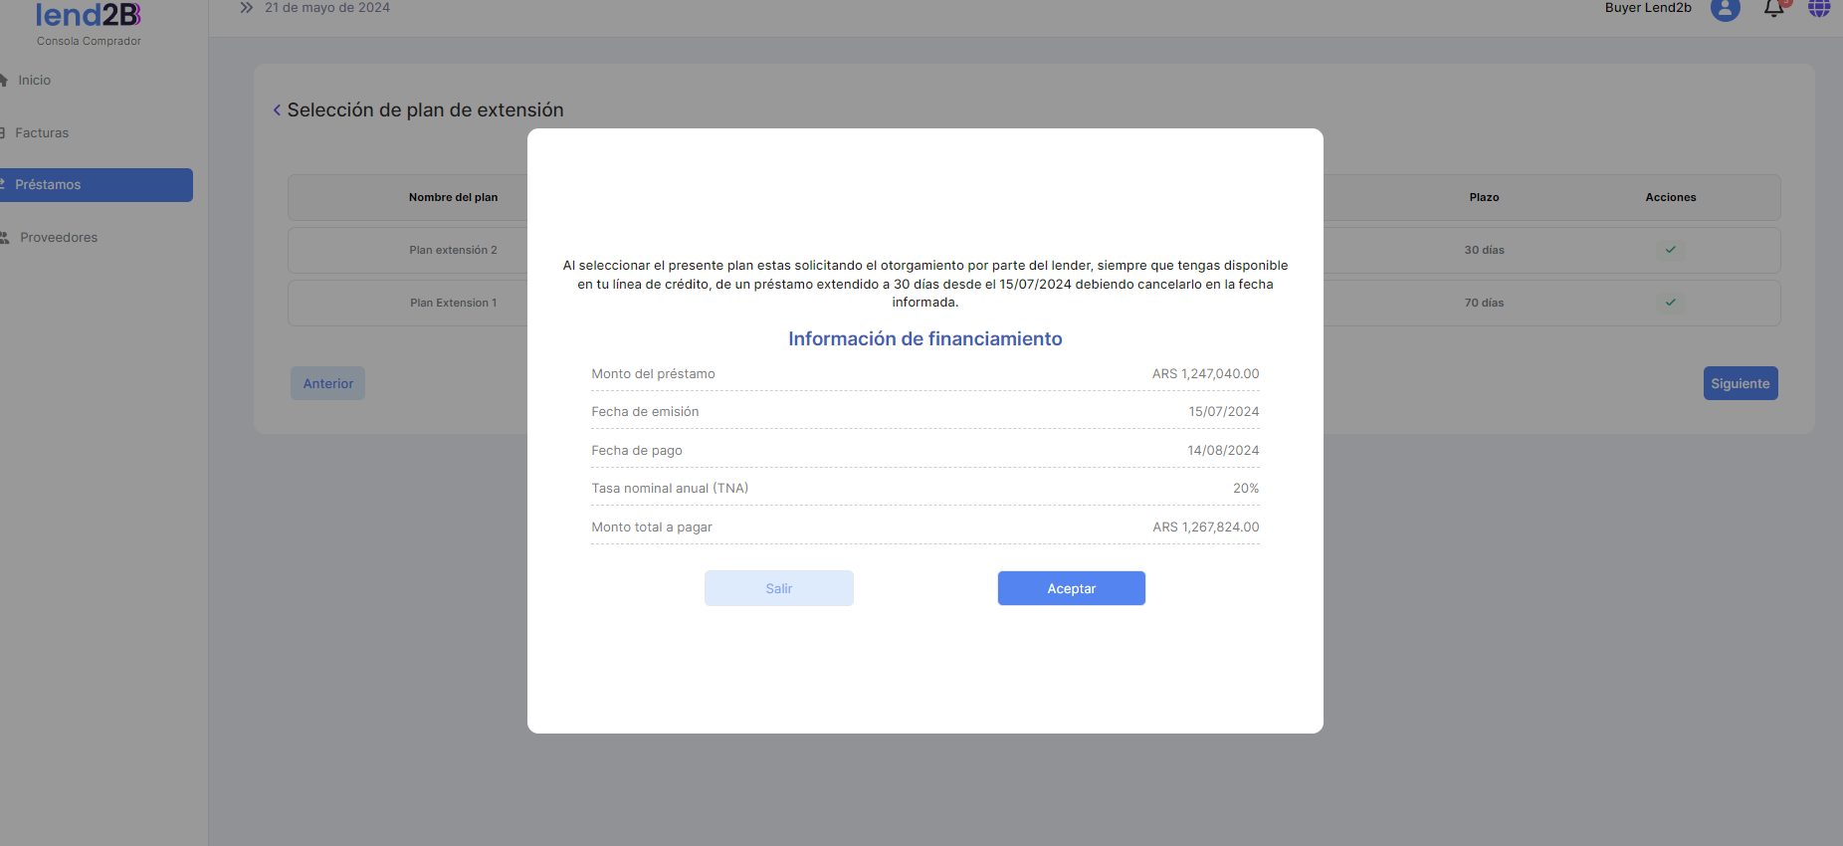Go back using the chevron beside Selección de plan
This screenshot has width=1843, height=846.
[x=277, y=110]
